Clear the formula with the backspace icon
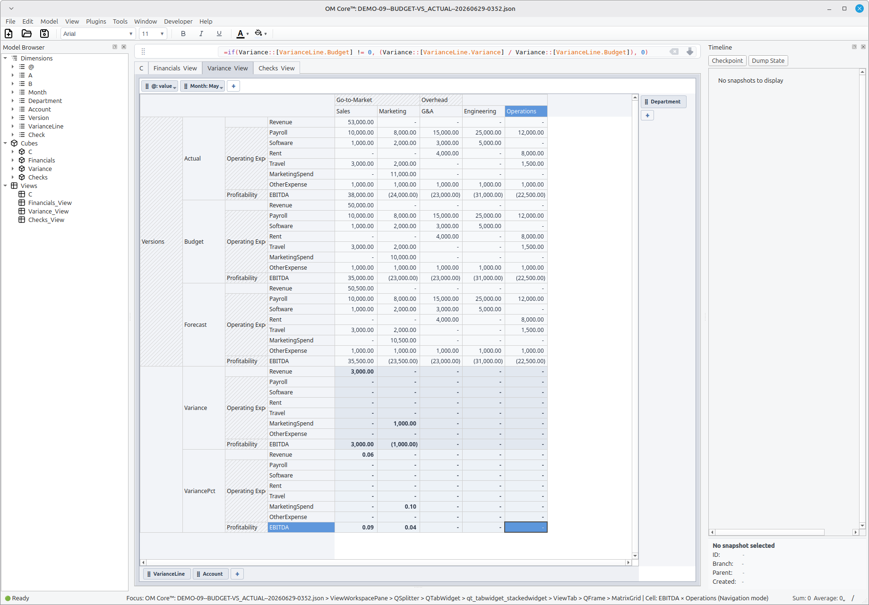This screenshot has width=869, height=605. (x=674, y=52)
